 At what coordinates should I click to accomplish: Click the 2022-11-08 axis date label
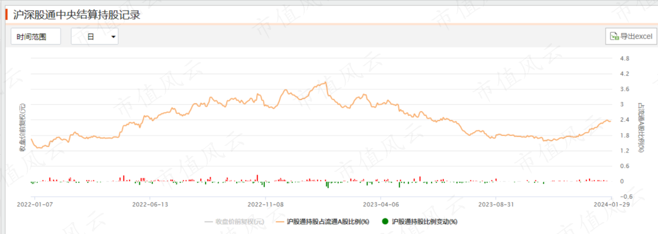(x=265, y=205)
